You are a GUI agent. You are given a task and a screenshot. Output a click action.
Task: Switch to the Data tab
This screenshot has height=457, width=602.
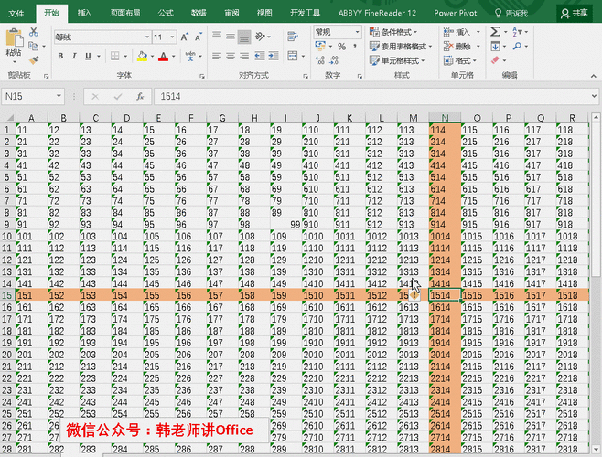coord(199,13)
